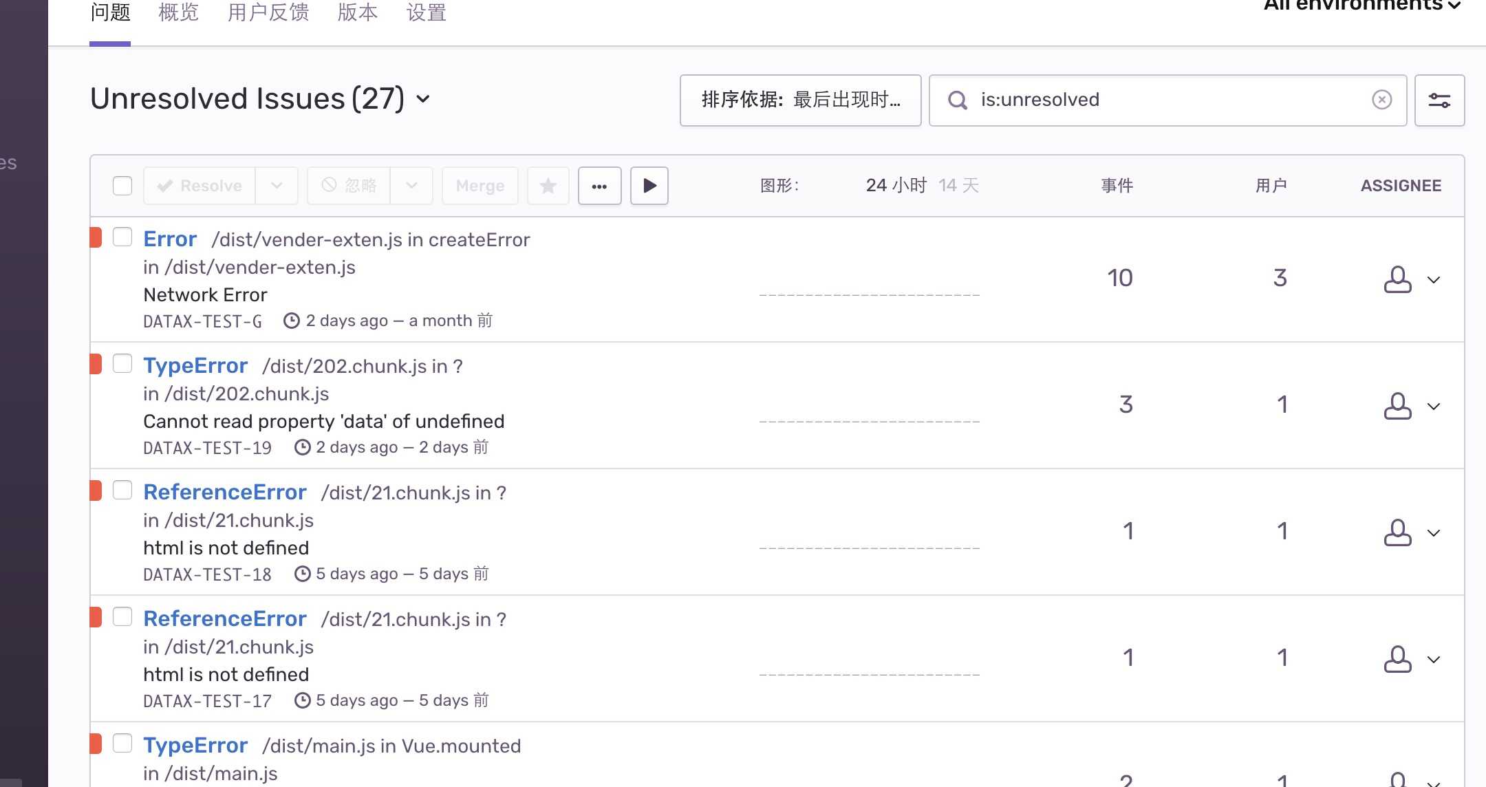Assign user for DATAX-TEST-17 issue

[x=1397, y=659]
